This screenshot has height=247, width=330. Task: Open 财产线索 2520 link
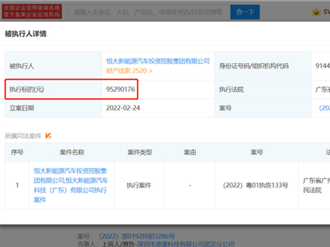pyautogui.click(x=129, y=71)
